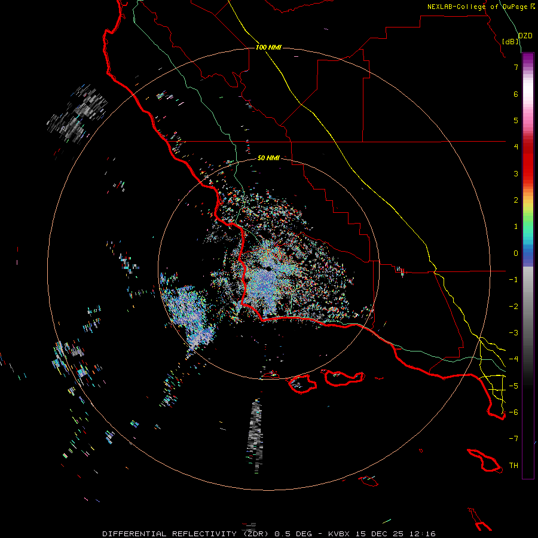Click the -3 value on color scale
This screenshot has height=538, width=538.
pos(513,333)
